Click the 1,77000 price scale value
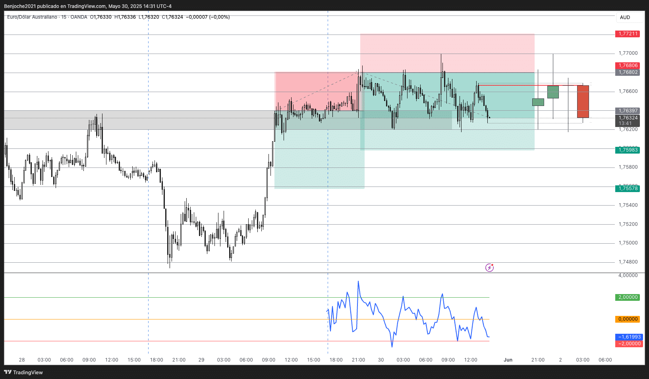 coord(628,53)
